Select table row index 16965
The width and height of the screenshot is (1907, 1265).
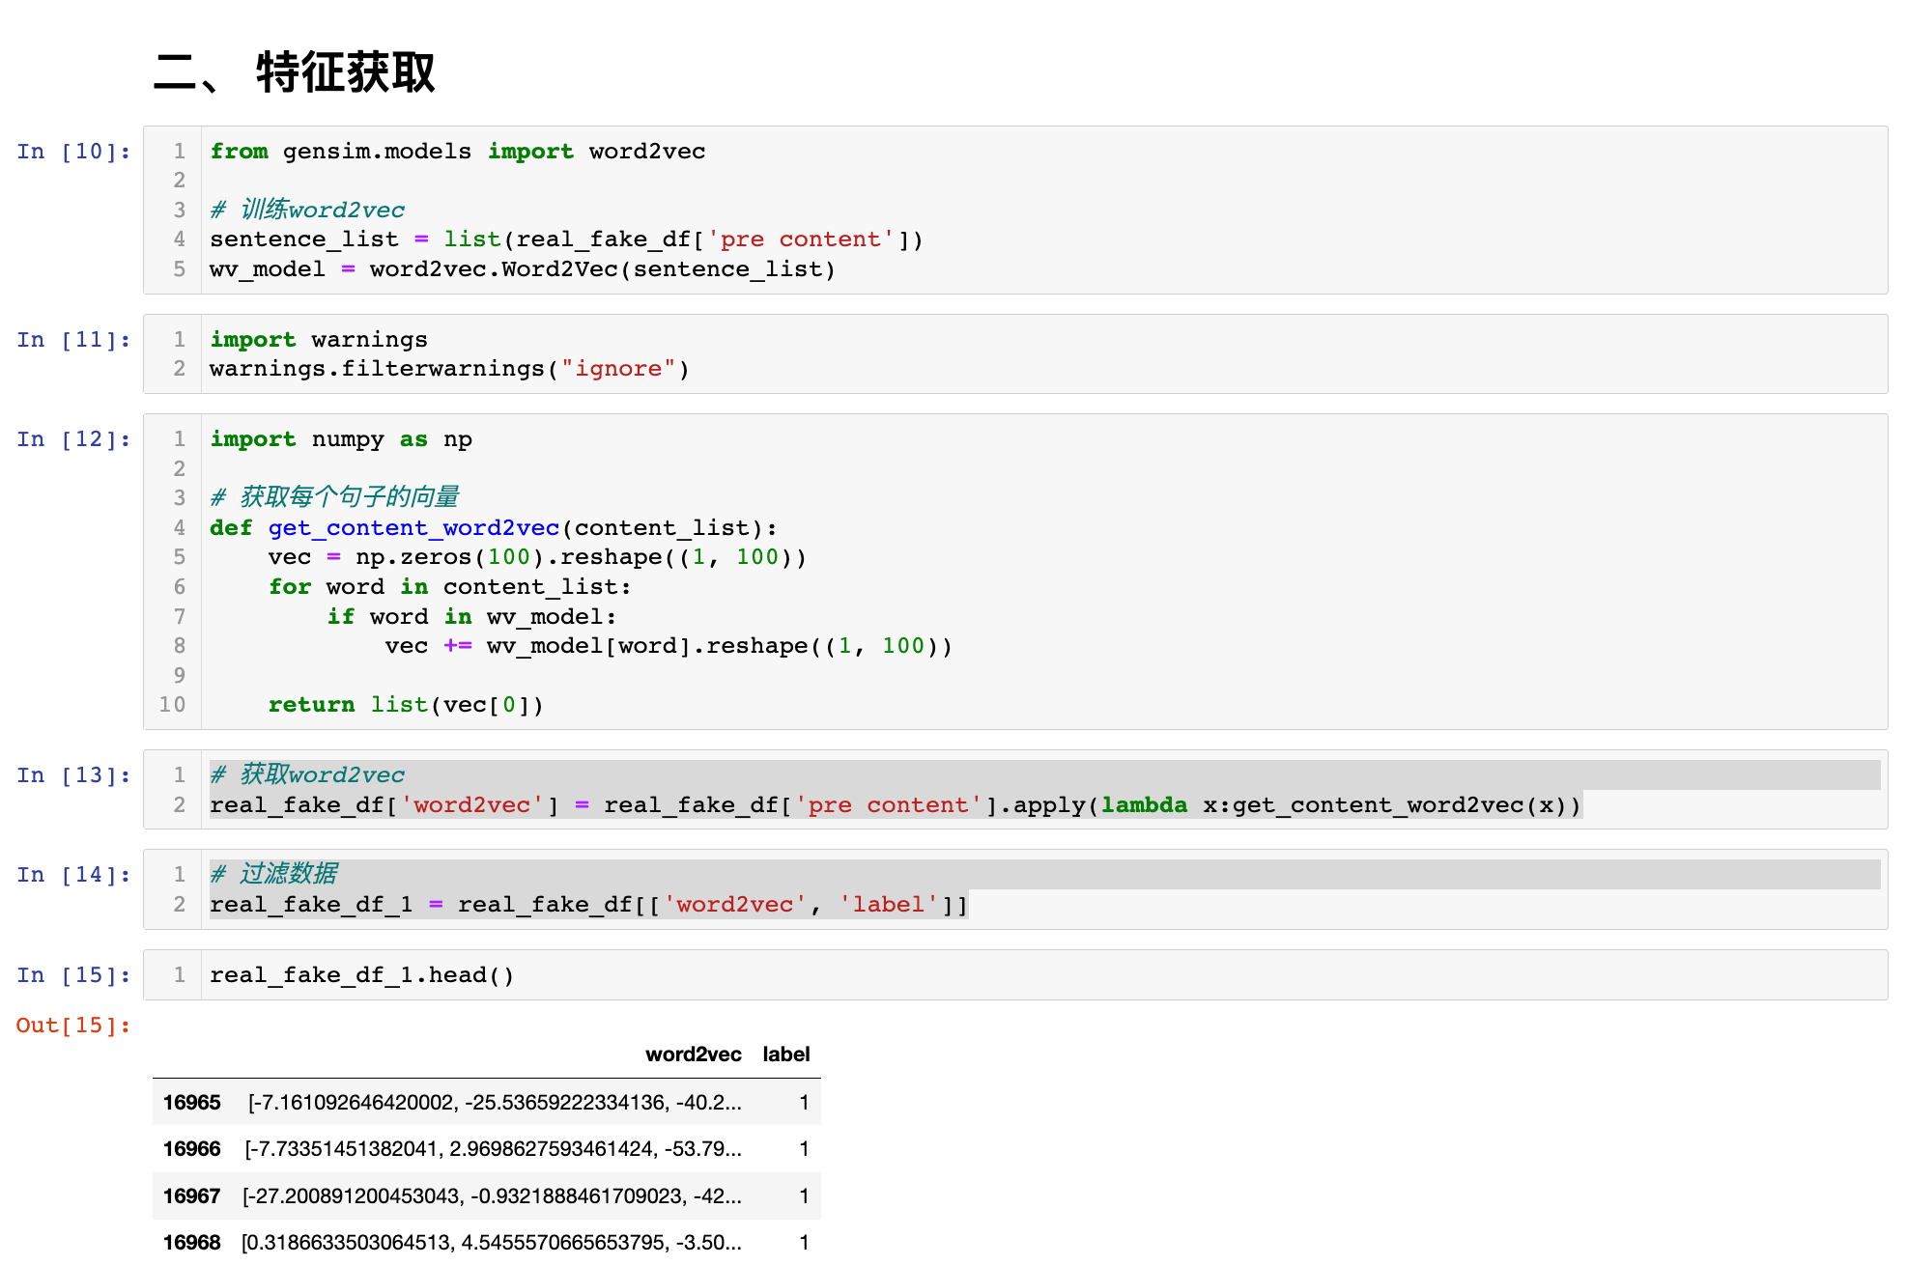pos(191,1103)
